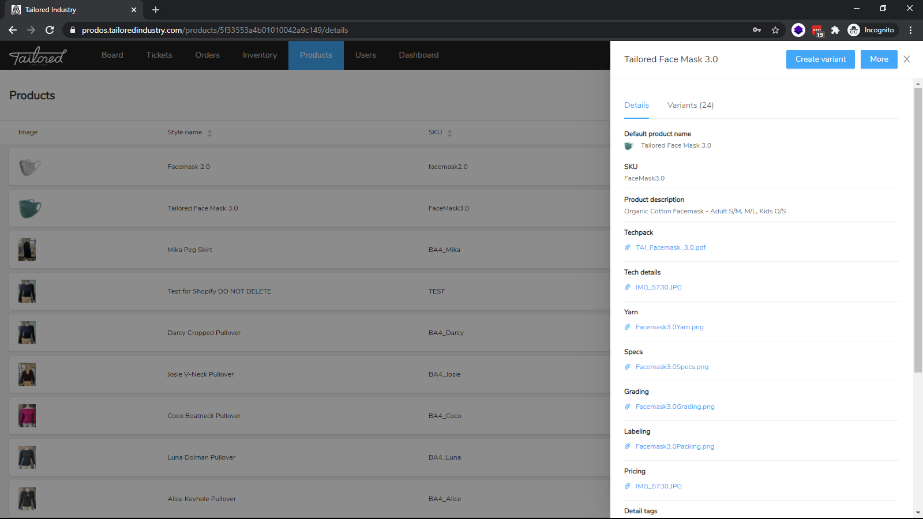Select the Test for Shopify DO NOT DELETE row
Screen dimensions: 923x519
click(309, 291)
